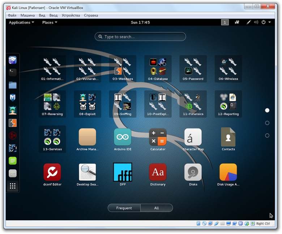Open the 02-Vulnerability Analysis folder

click(x=87, y=69)
